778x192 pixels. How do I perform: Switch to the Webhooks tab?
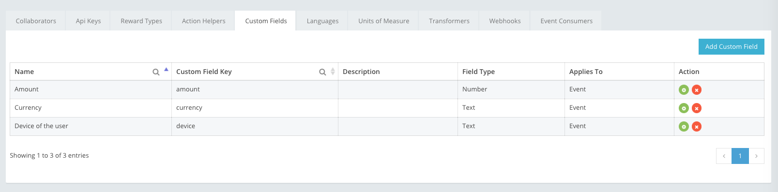(x=505, y=21)
